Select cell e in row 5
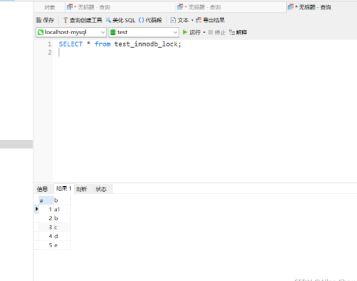 coord(62,245)
